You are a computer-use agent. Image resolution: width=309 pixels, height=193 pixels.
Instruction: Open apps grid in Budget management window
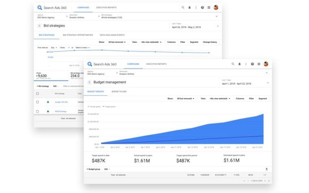click(x=259, y=64)
